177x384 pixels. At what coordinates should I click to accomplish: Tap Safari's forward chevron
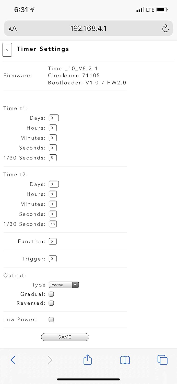[50, 360]
